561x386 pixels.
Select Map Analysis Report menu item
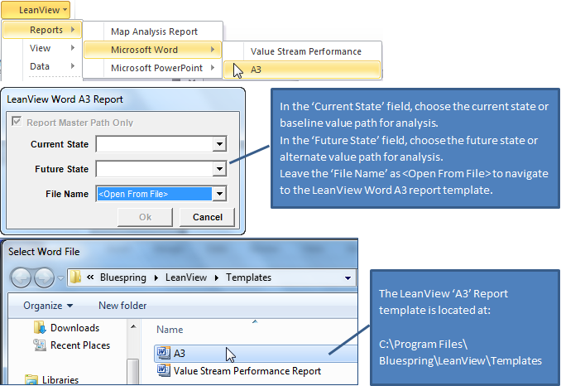(154, 31)
